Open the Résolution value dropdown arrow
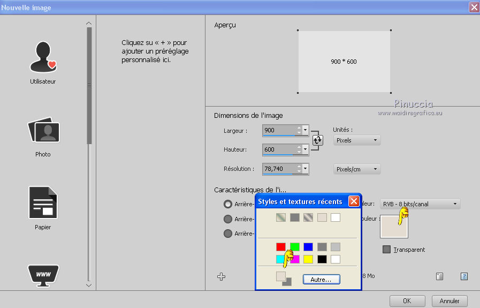The height and width of the screenshot is (308, 480). 305,169
